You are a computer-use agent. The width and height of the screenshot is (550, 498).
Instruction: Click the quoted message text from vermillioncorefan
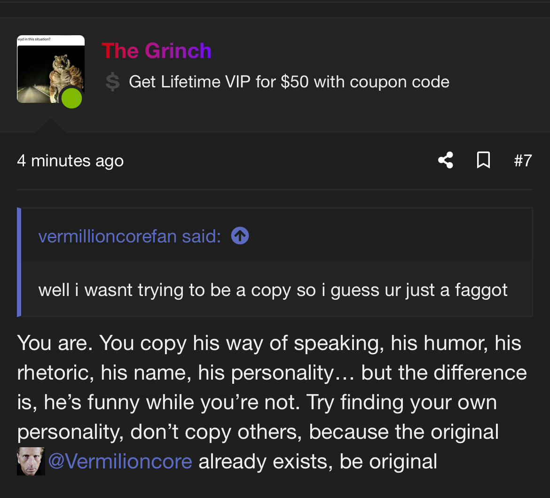coord(273,290)
